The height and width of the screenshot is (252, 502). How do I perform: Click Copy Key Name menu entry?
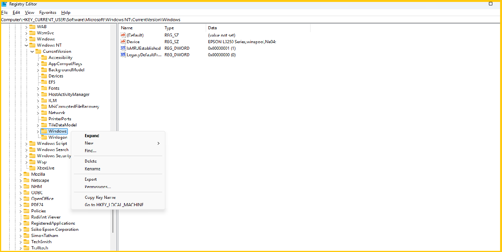[100, 197]
